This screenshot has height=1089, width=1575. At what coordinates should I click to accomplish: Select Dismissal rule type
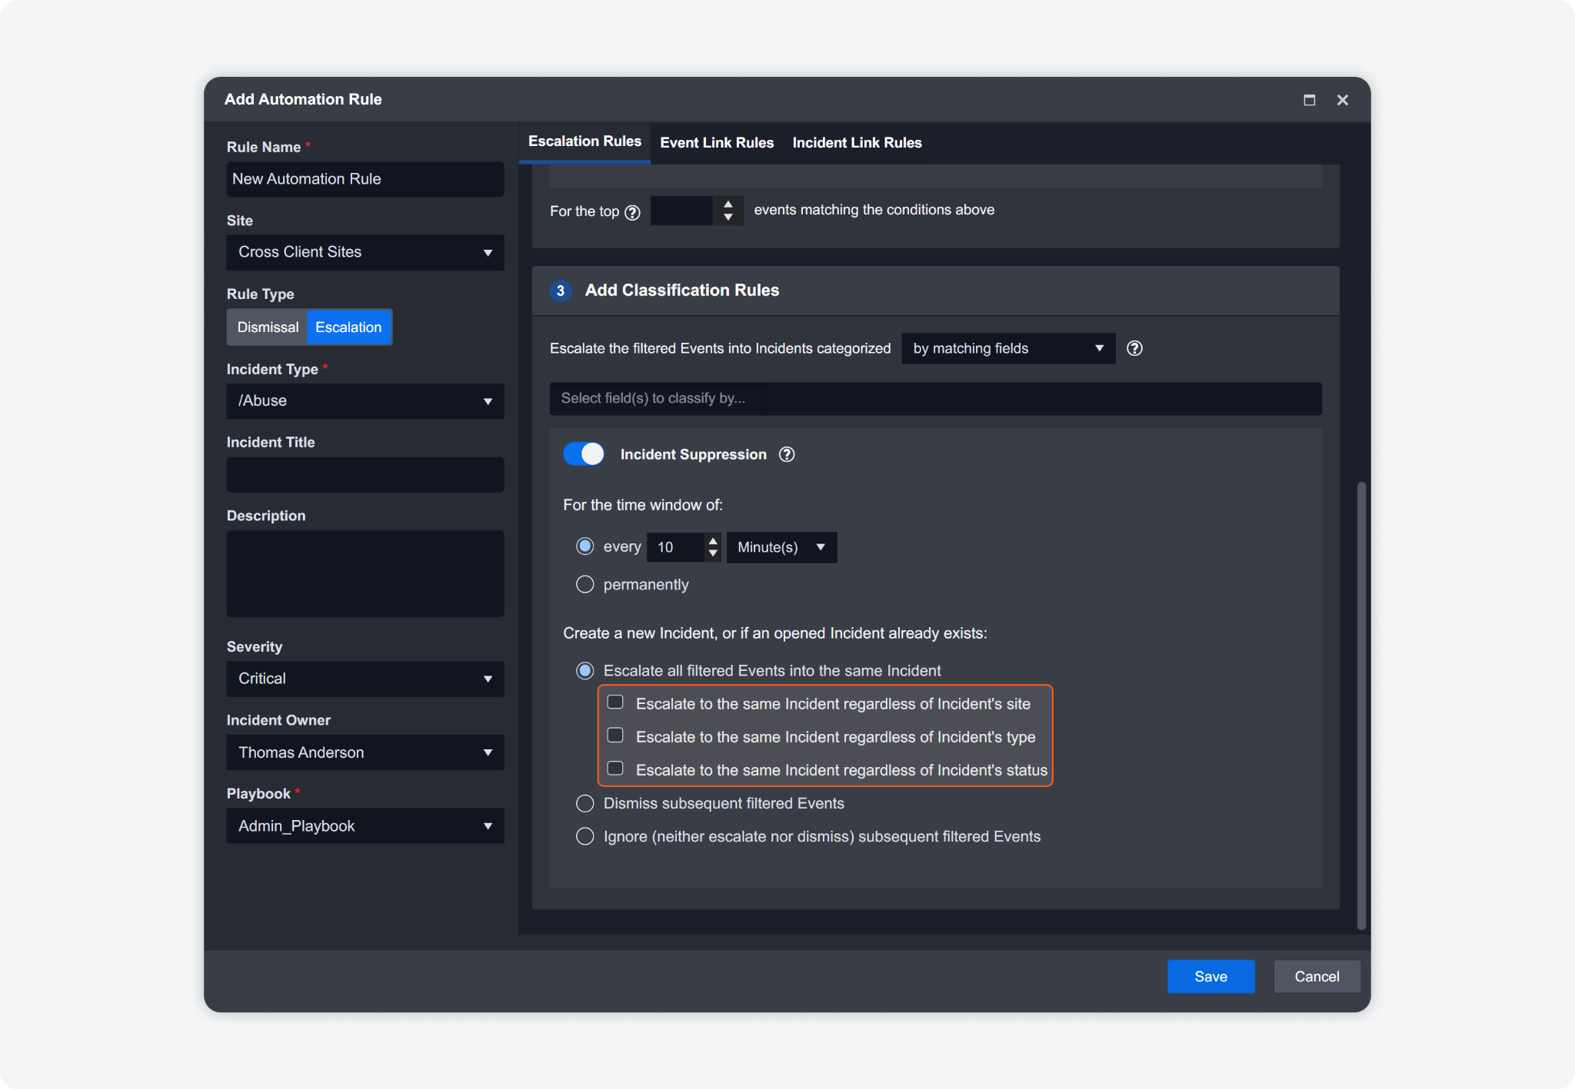(268, 327)
